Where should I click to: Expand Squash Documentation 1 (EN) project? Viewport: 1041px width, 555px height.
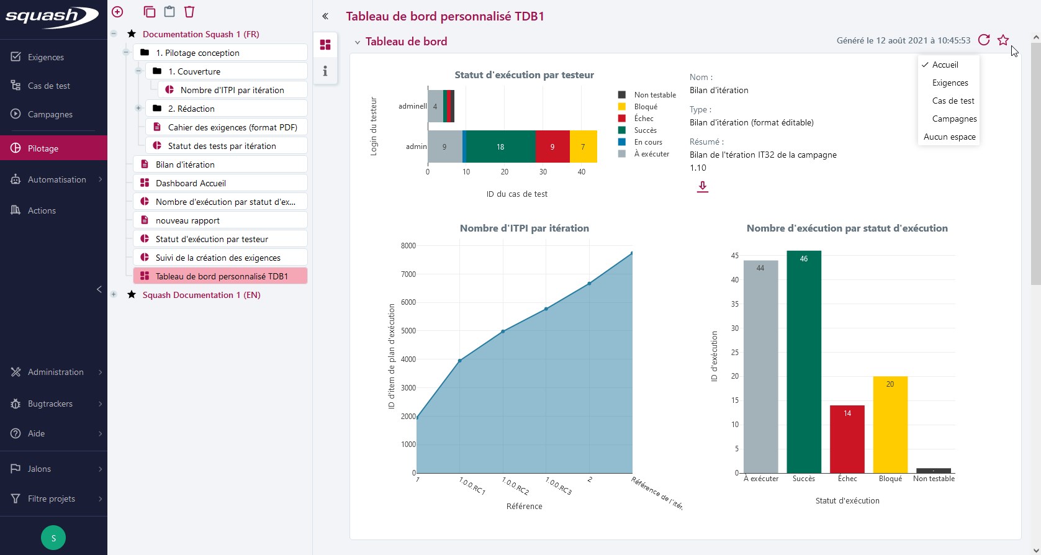point(114,295)
